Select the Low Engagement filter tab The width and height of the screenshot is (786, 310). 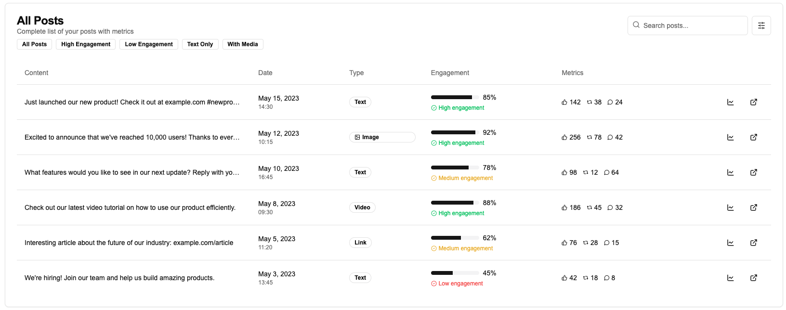[149, 44]
